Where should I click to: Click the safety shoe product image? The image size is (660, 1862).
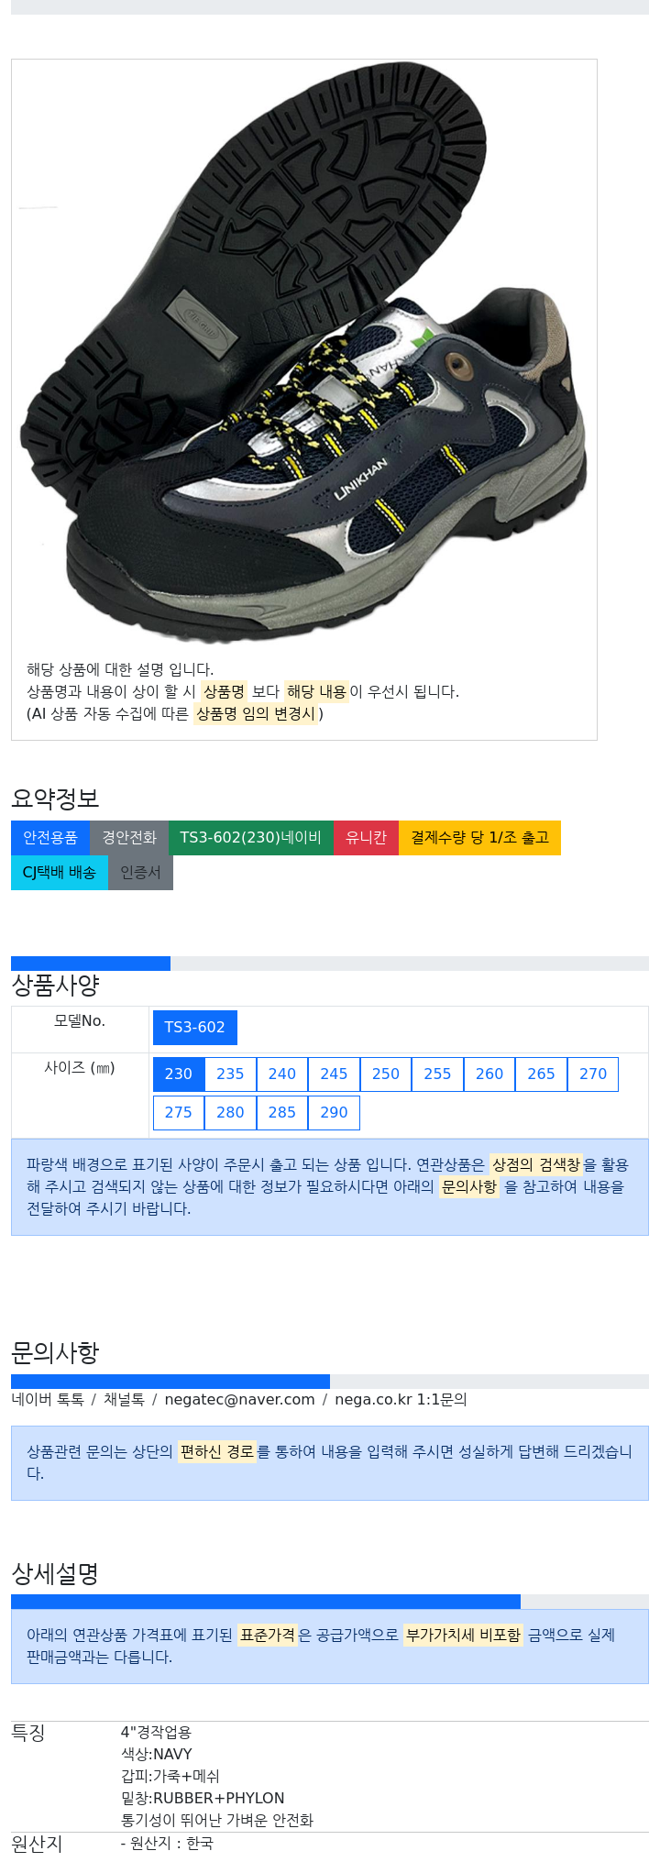click(303, 353)
